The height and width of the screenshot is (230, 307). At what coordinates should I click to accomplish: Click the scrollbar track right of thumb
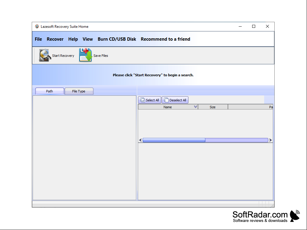(x=237, y=140)
